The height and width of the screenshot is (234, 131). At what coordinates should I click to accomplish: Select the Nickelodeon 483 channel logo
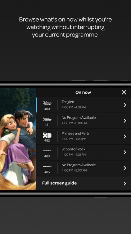[47, 151]
